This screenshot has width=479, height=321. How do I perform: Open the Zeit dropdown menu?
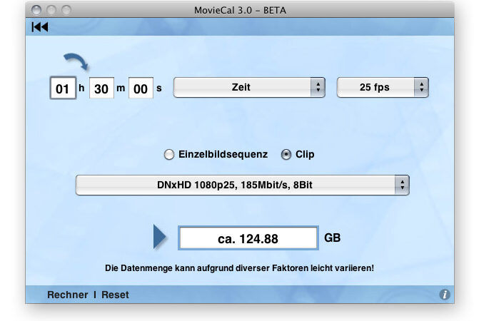[249, 88]
